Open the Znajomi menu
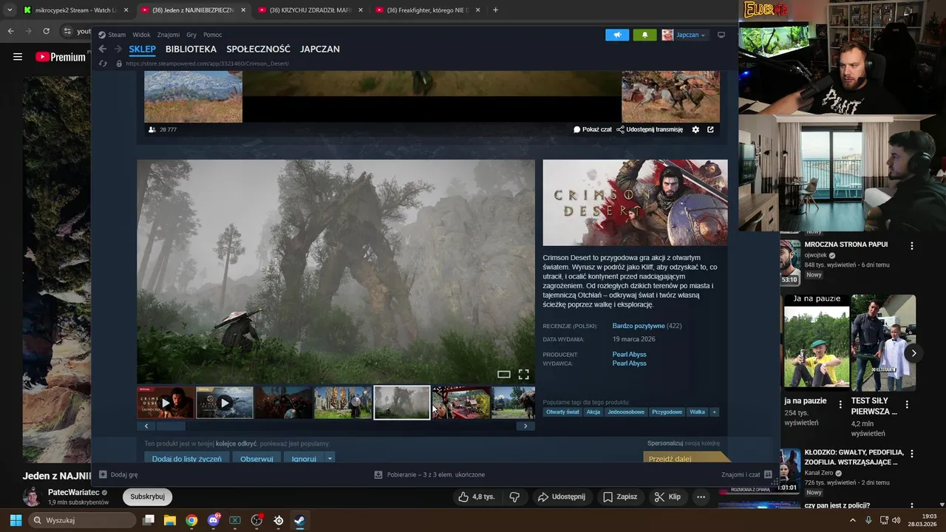Screen dimensions: 946x532 point(168,35)
